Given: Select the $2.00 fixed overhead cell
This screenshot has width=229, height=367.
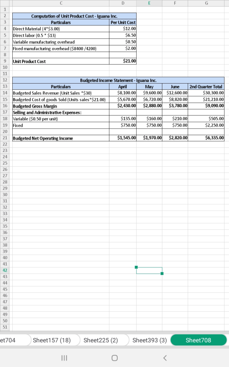Looking at the screenshot, I should [x=123, y=48].
